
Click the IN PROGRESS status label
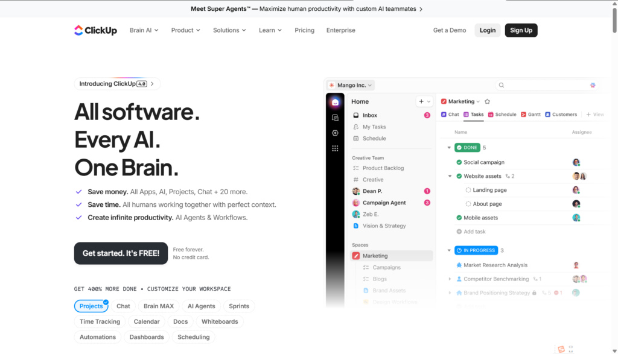[476, 250]
